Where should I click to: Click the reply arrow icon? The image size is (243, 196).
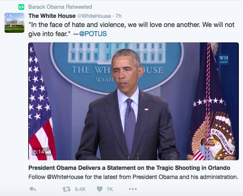click(32, 189)
